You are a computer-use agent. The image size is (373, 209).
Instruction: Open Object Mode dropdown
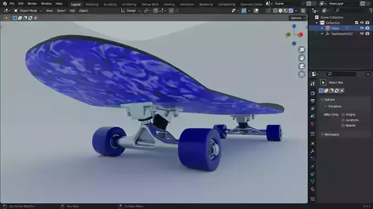(x=28, y=10)
